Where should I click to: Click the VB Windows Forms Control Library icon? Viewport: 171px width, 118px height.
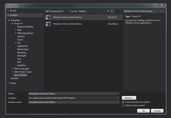[48, 24]
